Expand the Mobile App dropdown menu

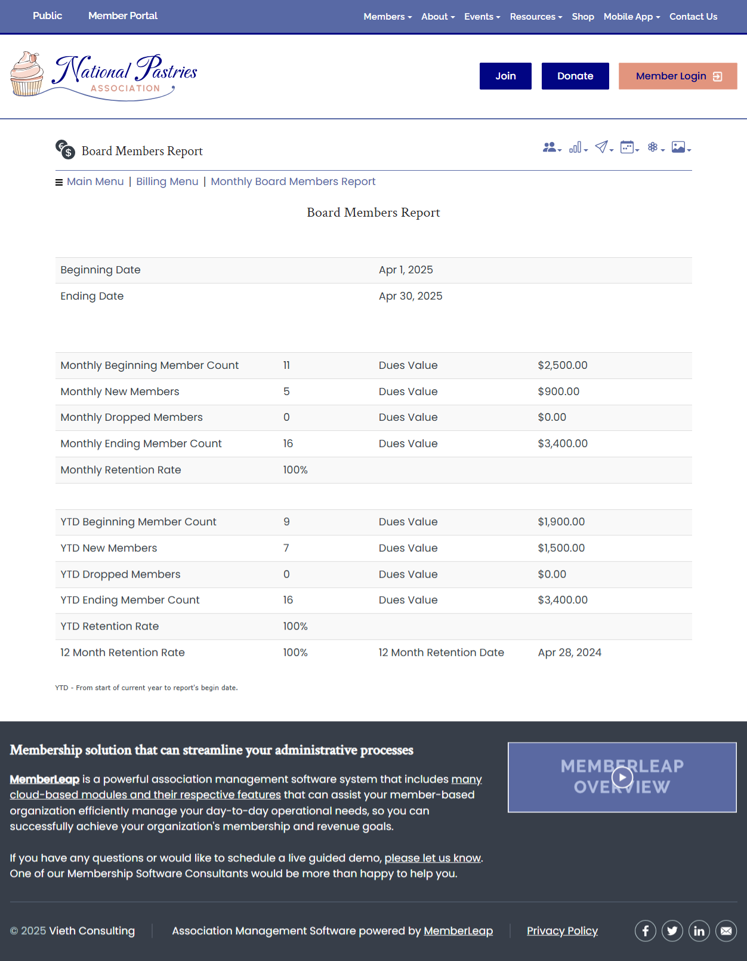coord(632,17)
